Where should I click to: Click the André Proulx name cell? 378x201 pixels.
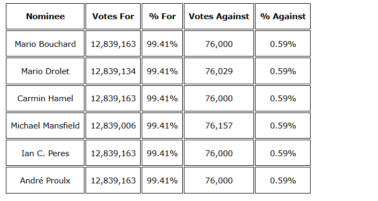(45, 180)
